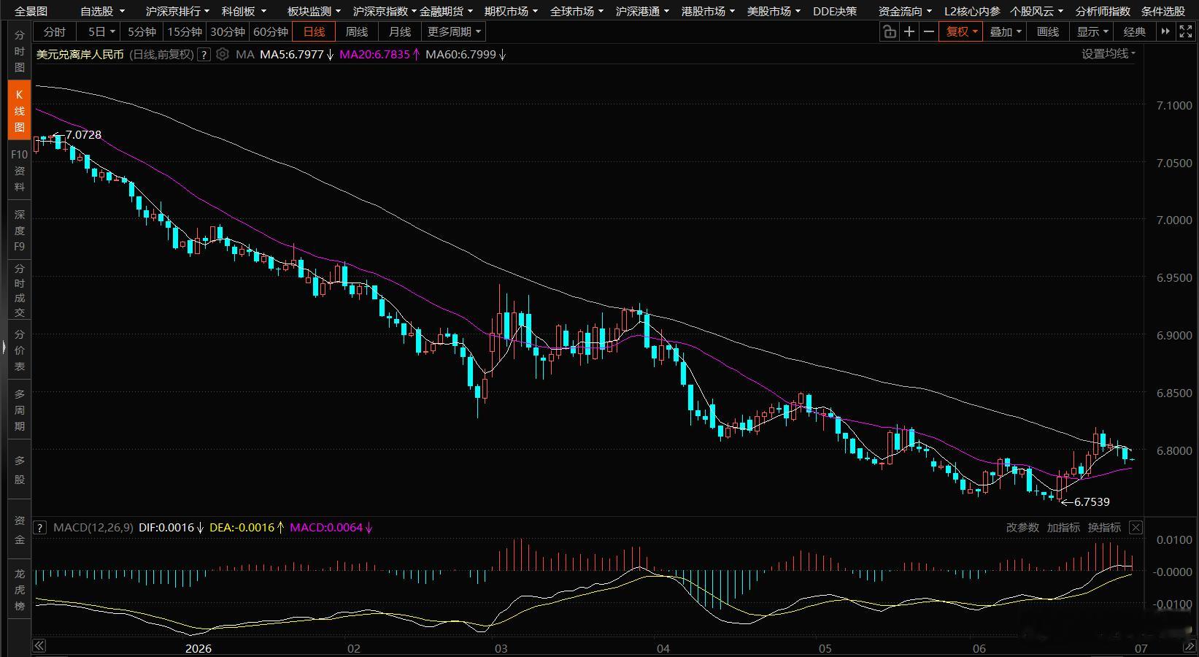The height and width of the screenshot is (657, 1199).
Task: Open 港股市场 menu
Action: pos(708,11)
